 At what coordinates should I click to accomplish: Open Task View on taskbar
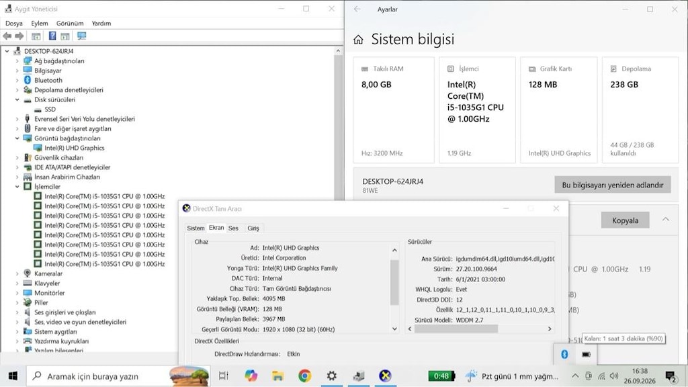pos(223,376)
